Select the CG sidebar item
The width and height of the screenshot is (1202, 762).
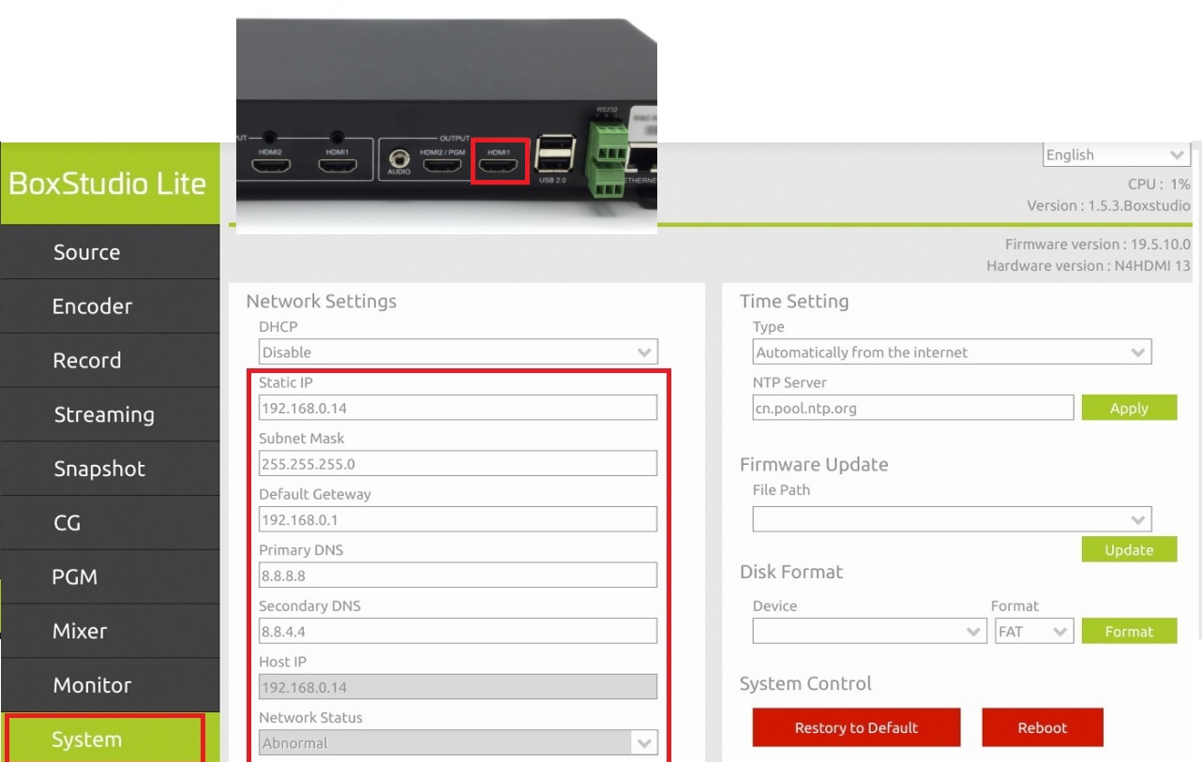click(x=110, y=523)
